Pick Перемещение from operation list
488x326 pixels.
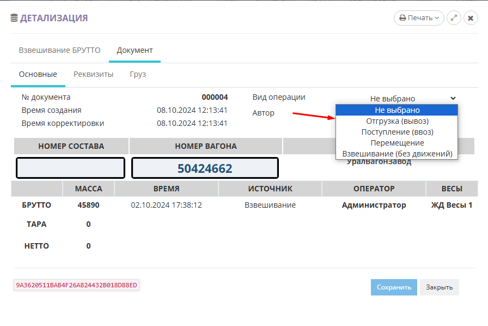point(397,143)
